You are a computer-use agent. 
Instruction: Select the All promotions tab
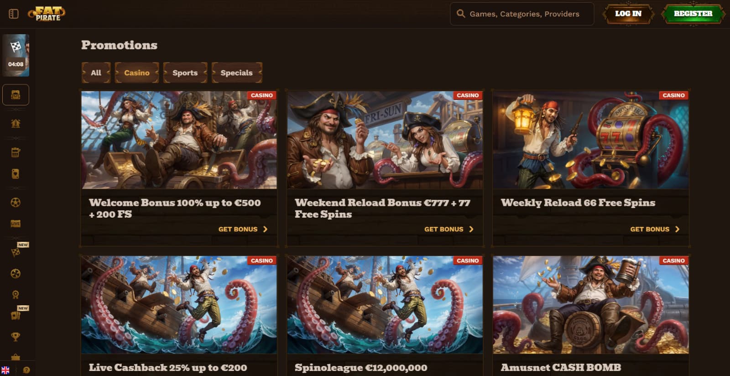coord(96,73)
